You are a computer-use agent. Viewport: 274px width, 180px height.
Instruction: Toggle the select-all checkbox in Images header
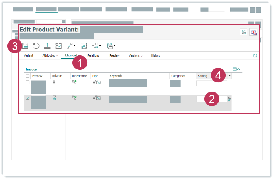click(x=27, y=76)
